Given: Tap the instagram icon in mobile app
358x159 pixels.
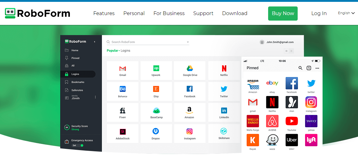Looking at the screenshot, I should pyautogui.click(x=311, y=102).
